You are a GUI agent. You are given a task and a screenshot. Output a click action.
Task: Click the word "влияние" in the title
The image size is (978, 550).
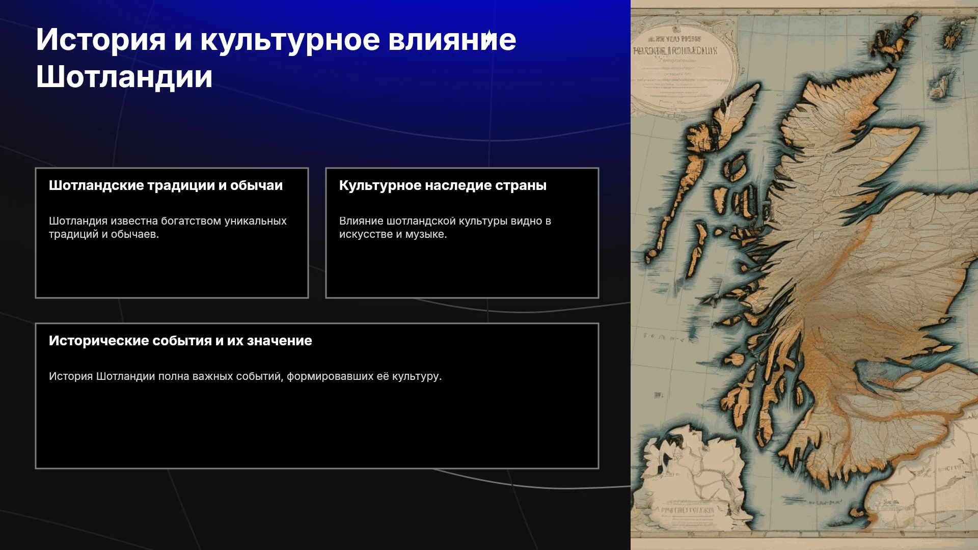[452, 40]
